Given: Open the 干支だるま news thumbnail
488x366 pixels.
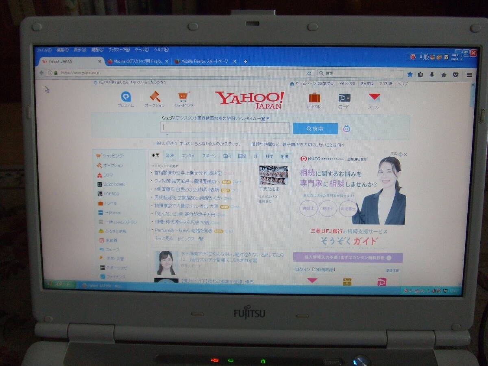Looking at the screenshot, I should pos(273,175).
